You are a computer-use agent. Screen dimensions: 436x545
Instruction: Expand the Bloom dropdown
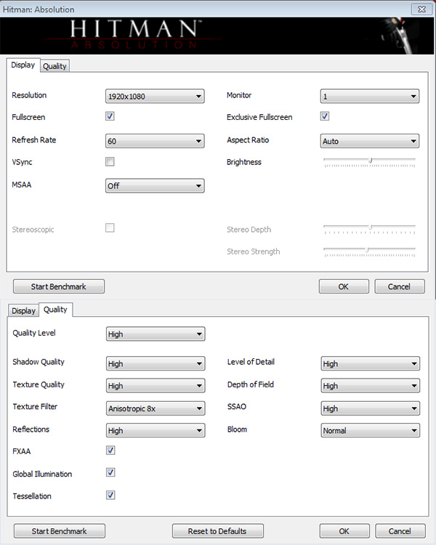(x=370, y=430)
